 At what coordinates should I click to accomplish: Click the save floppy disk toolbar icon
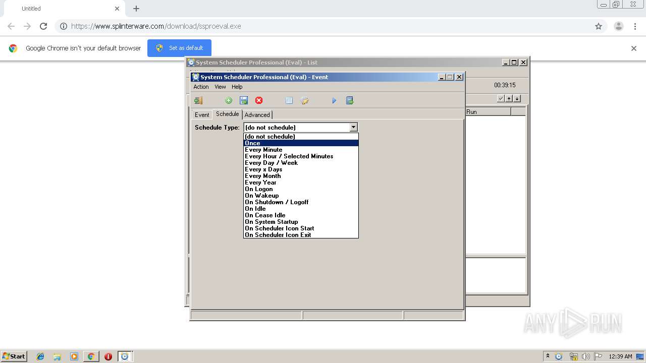(244, 100)
